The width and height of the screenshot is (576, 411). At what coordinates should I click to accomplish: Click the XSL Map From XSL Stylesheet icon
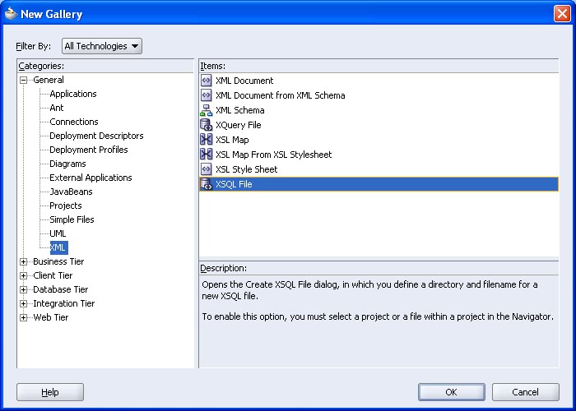(x=206, y=155)
